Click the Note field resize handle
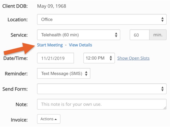Viewport: 170px width, 127px height. click(x=165, y=108)
